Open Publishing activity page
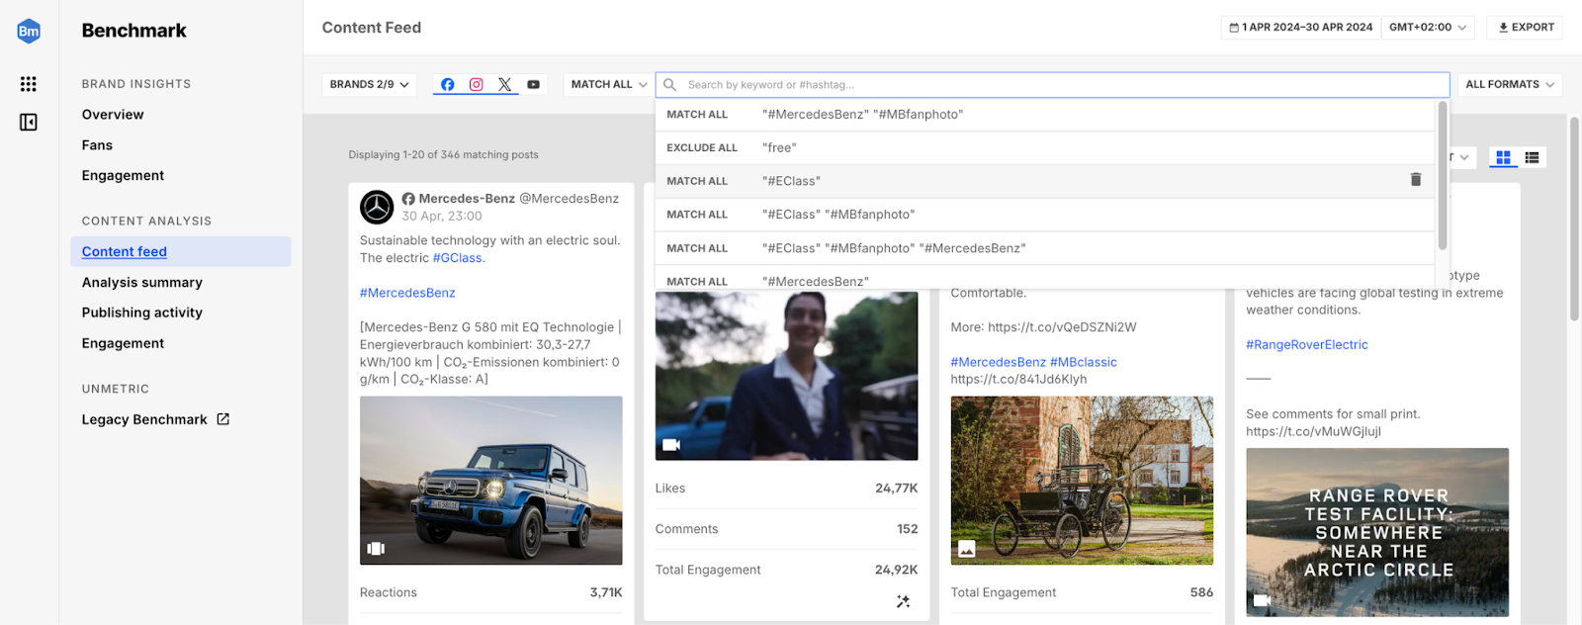The height and width of the screenshot is (625, 1582). [x=142, y=312]
